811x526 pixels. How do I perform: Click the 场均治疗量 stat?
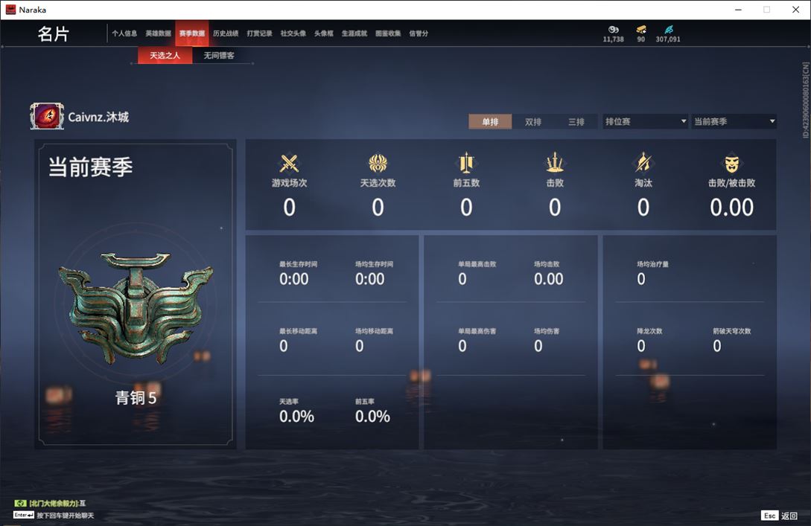pyautogui.click(x=652, y=273)
